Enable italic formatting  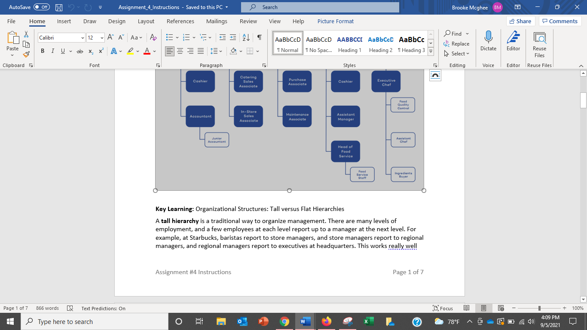[x=52, y=51]
